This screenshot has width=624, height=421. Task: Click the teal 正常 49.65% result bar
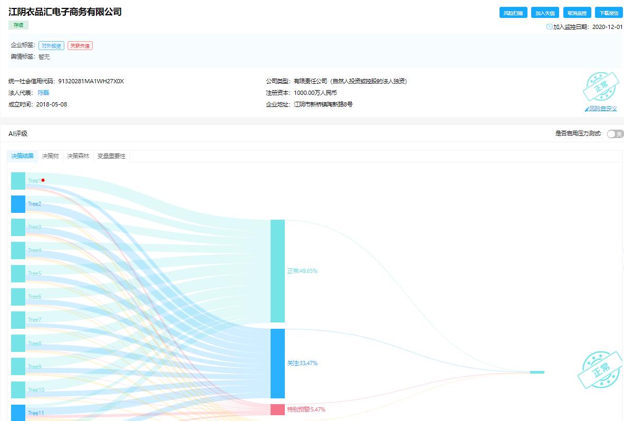pos(278,271)
